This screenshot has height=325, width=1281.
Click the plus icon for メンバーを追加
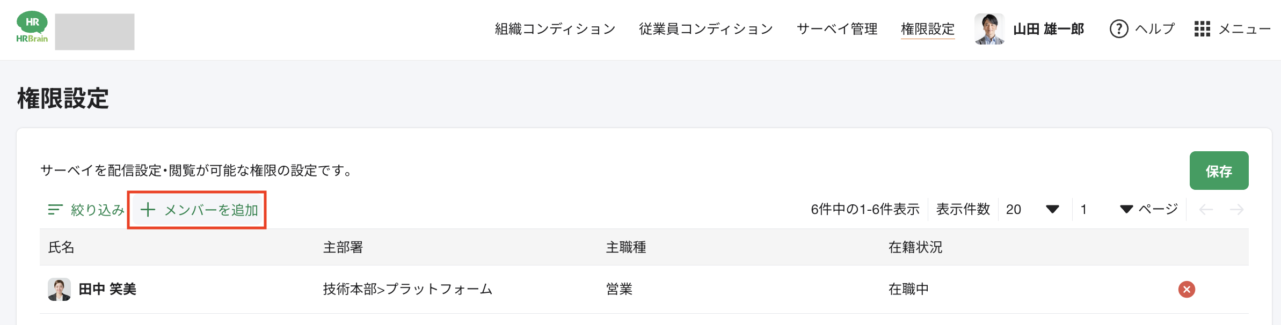click(148, 210)
